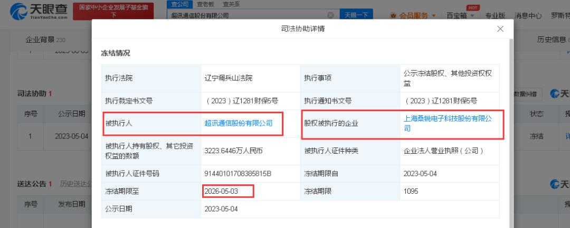The width and height of the screenshot is (570, 228).
Task: Click the 数据纠错 button behind the dialog
Action: pyautogui.click(x=526, y=94)
